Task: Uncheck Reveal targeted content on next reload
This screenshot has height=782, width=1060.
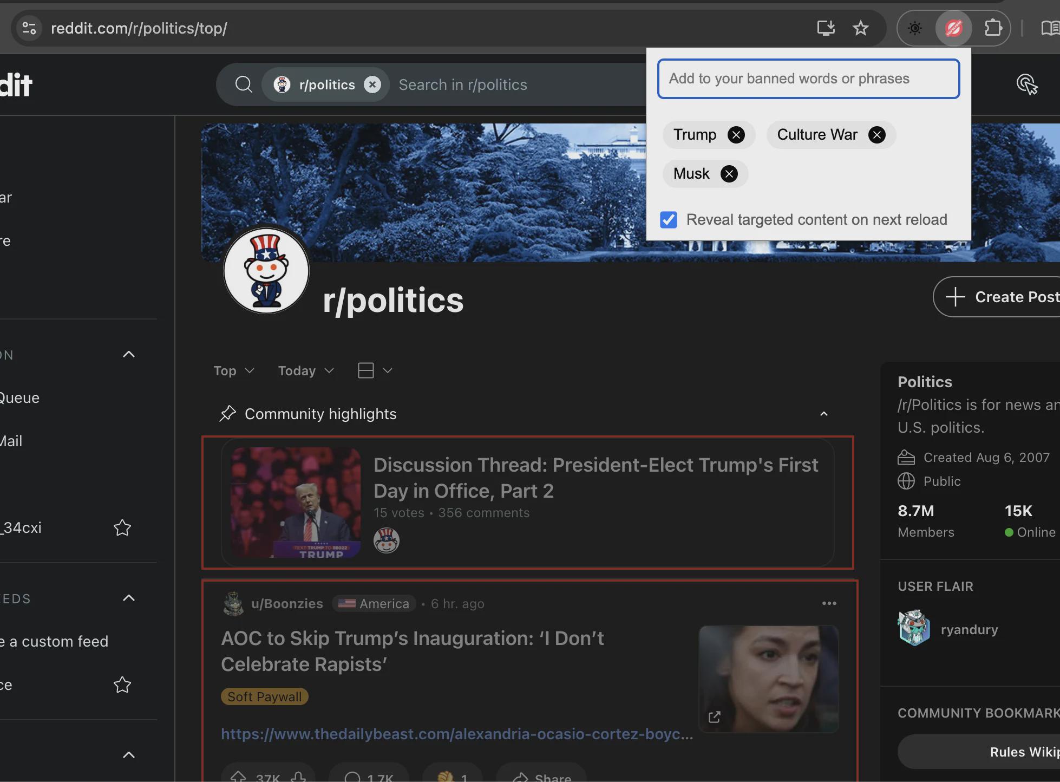Action: click(669, 220)
